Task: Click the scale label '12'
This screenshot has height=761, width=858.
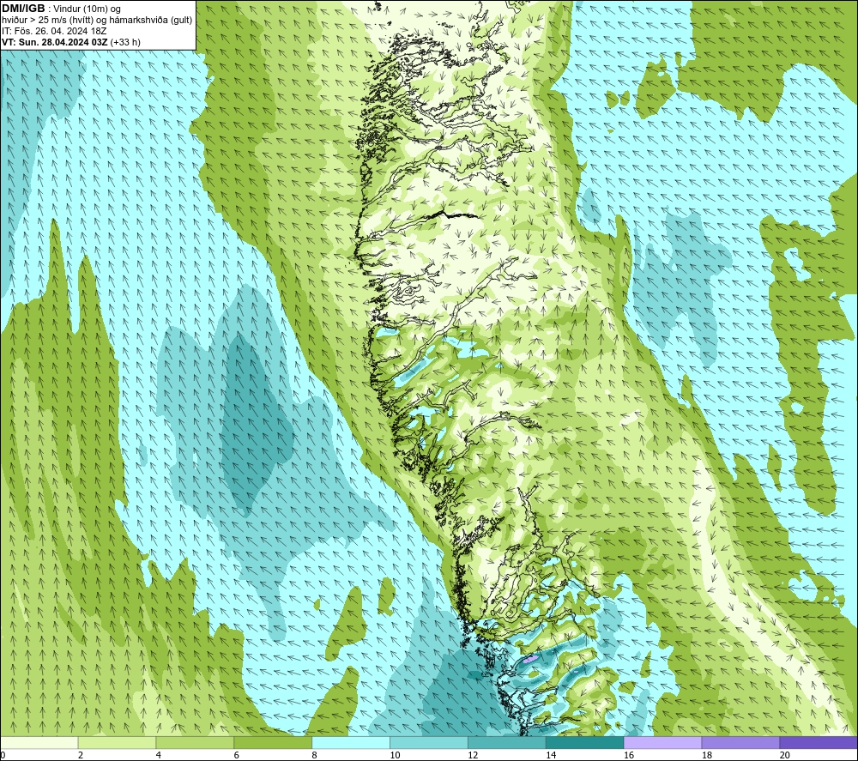Action: pos(473,755)
